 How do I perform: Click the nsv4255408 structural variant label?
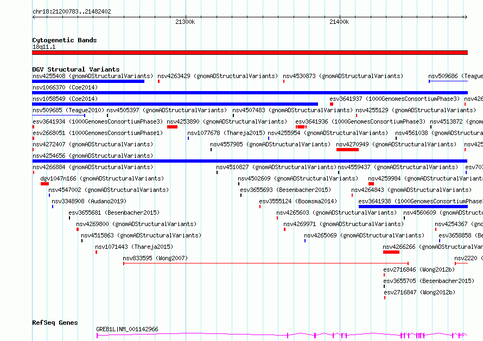tap(93, 76)
